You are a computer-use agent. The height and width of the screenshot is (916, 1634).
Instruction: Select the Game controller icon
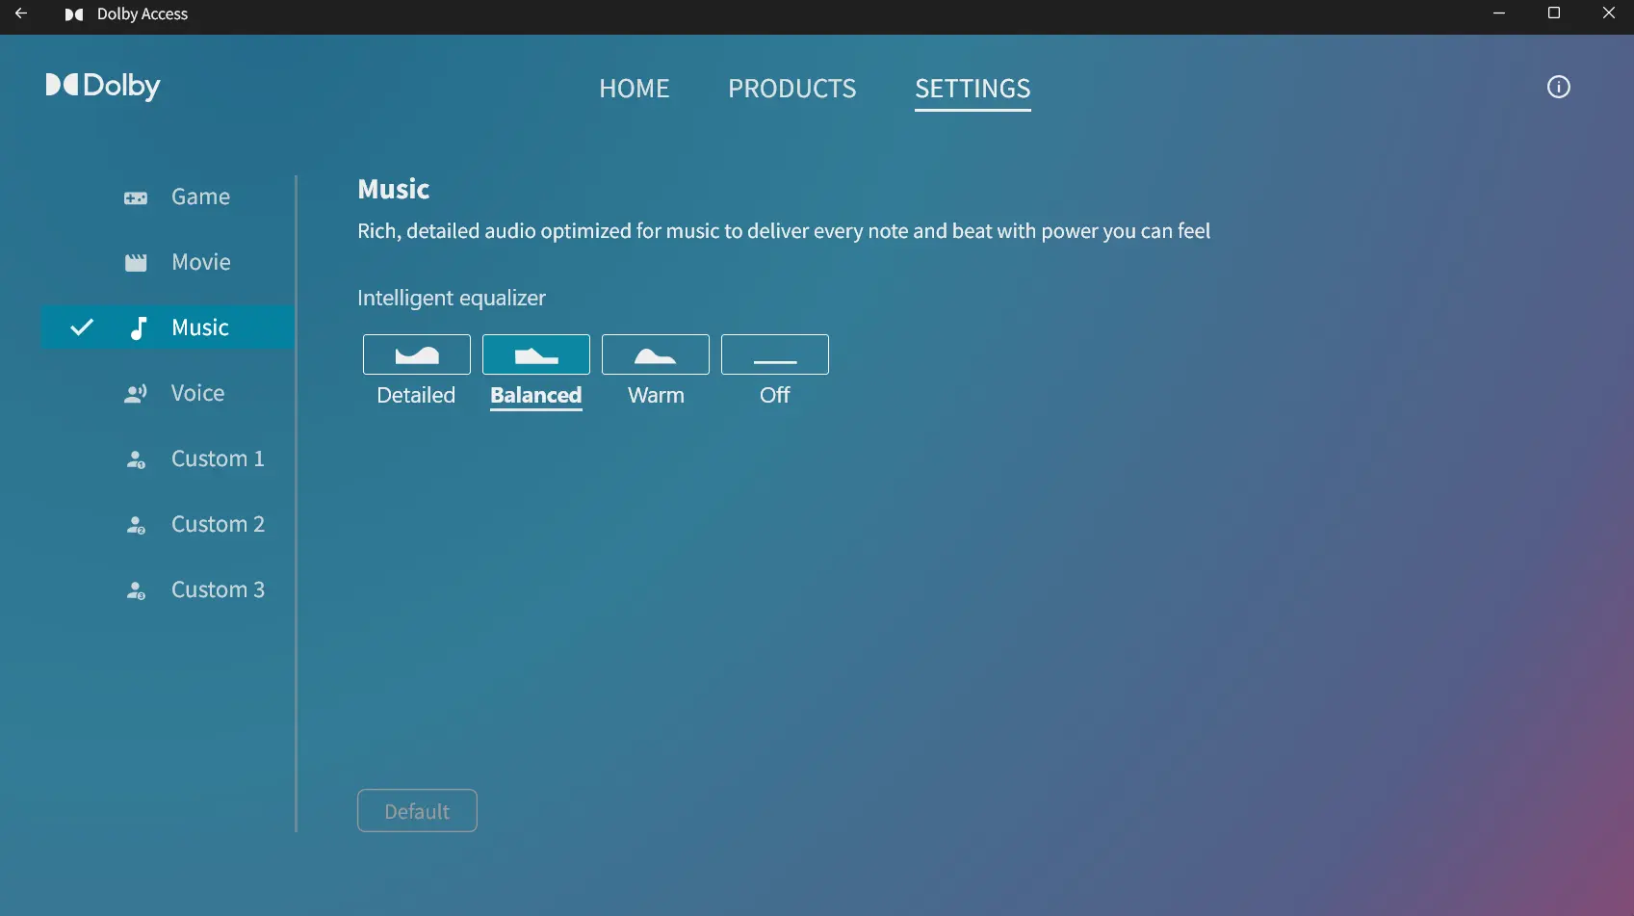point(136,197)
